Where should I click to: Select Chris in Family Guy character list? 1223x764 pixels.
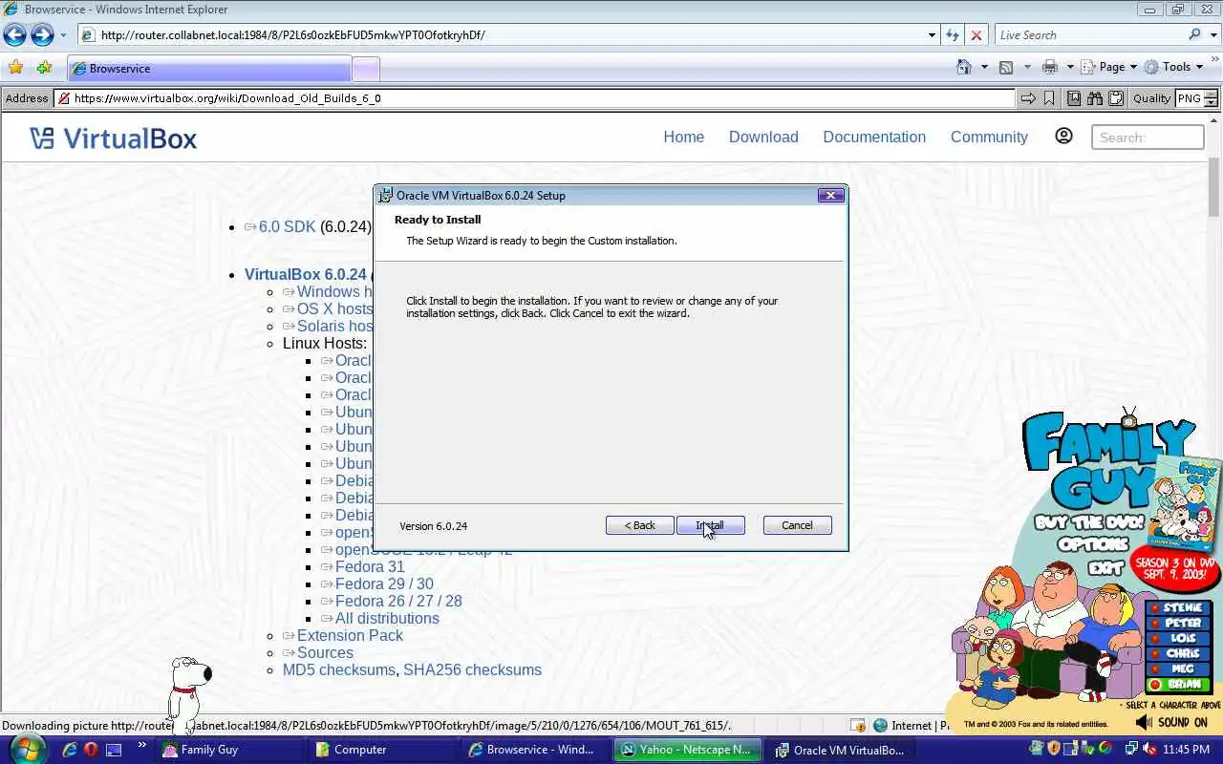(1180, 654)
